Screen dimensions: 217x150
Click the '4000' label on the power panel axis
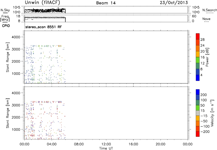(16, 37)
